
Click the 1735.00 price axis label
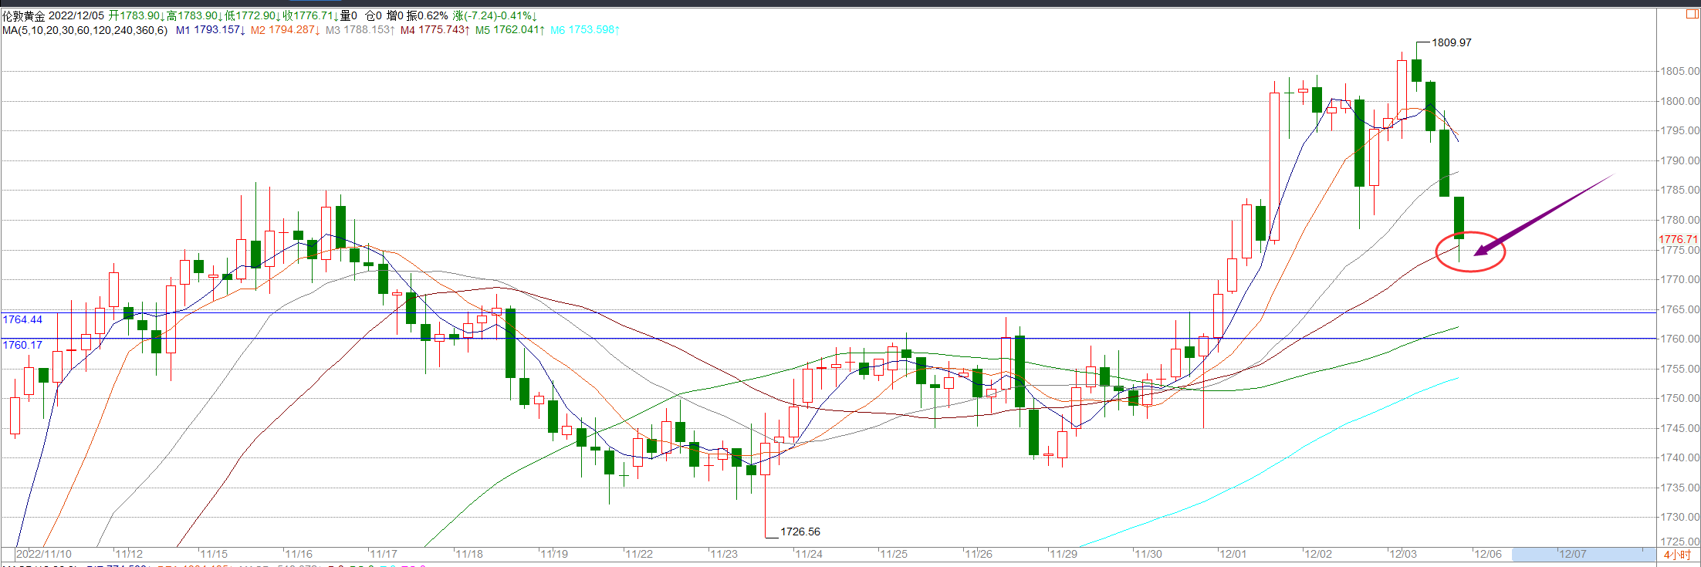(x=1679, y=488)
